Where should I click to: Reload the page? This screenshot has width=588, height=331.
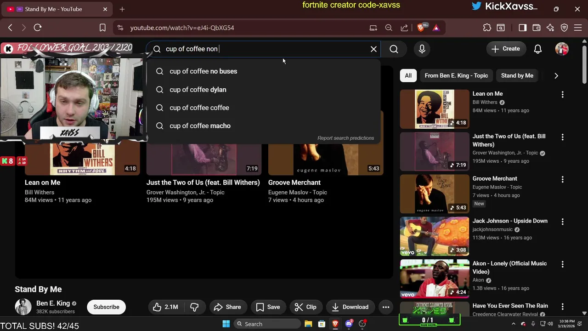tap(38, 28)
